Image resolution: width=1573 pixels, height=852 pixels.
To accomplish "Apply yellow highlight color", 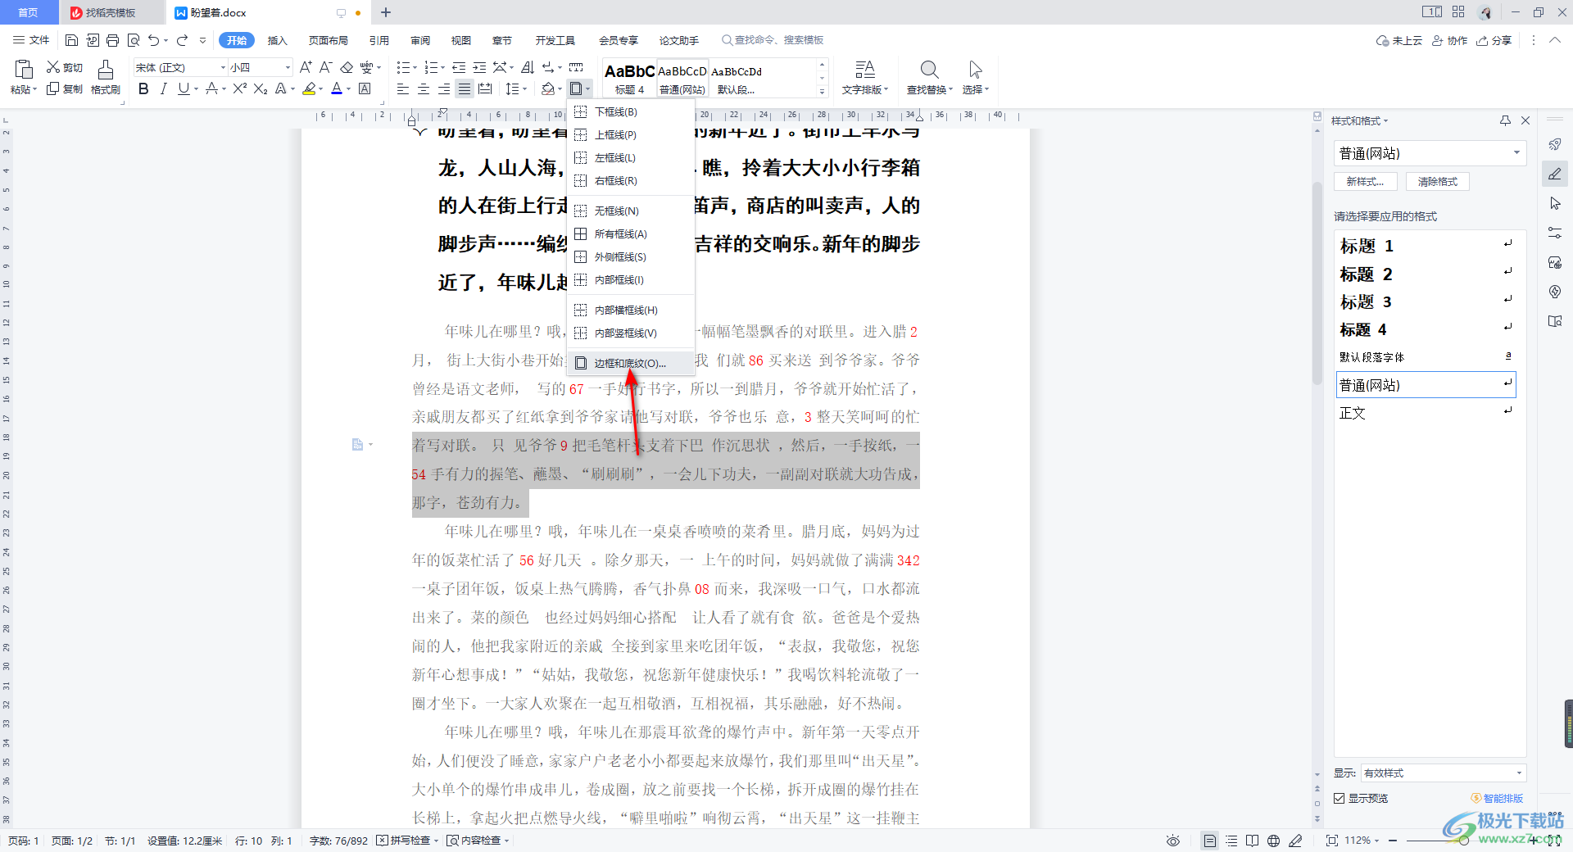I will pyautogui.click(x=309, y=88).
